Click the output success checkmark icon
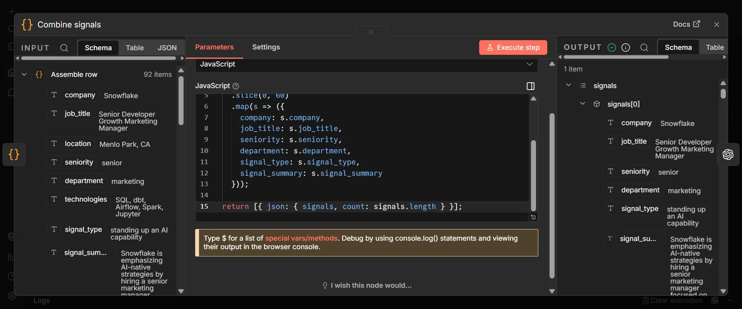 tap(612, 48)
